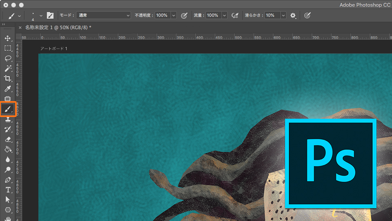392x221 pixels.
Task: Open the brush tool preset picker
Action: click(11, 16)
